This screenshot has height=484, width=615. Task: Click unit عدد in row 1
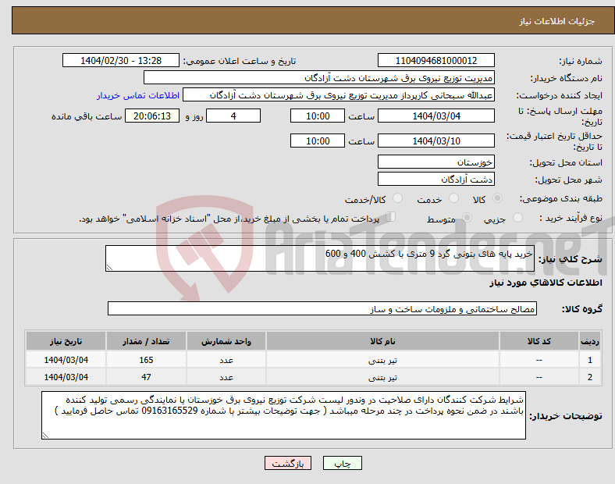coord(226,360)
